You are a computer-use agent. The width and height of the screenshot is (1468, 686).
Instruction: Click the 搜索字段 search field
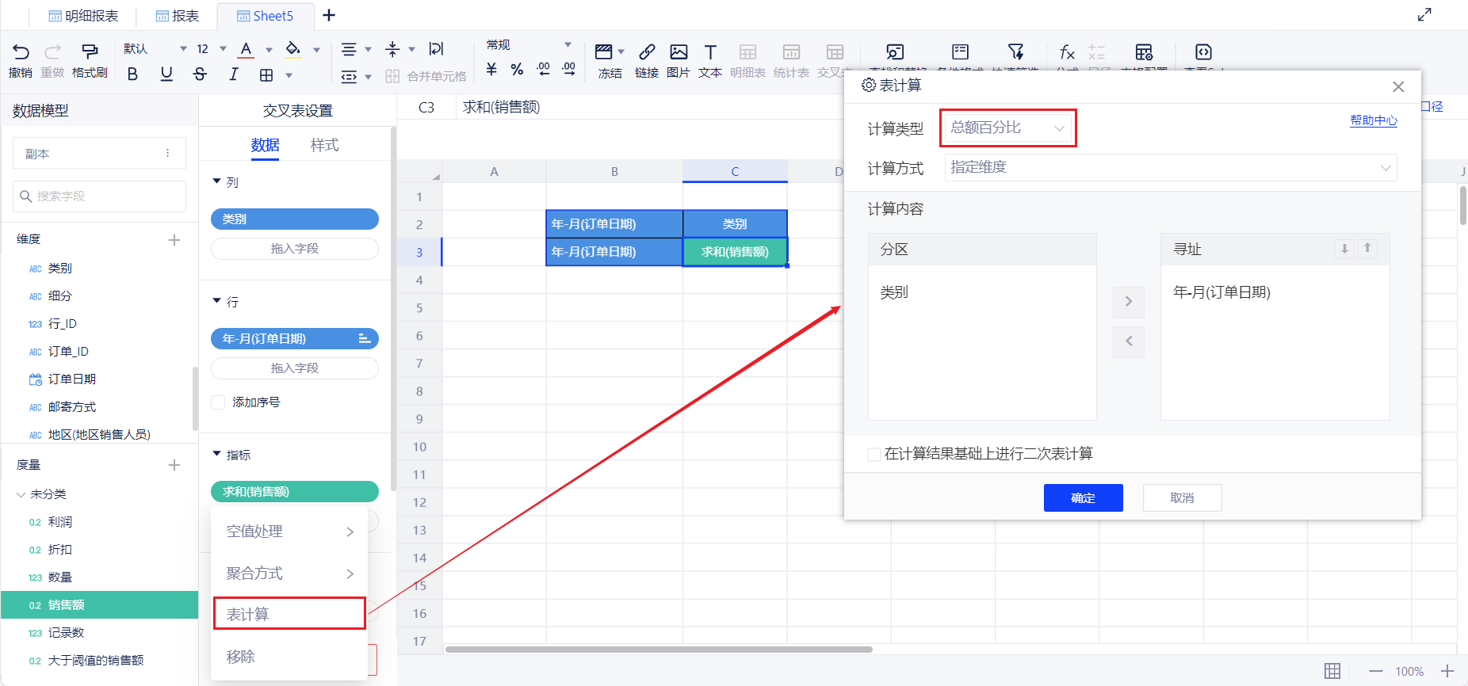tap(100, 196)
